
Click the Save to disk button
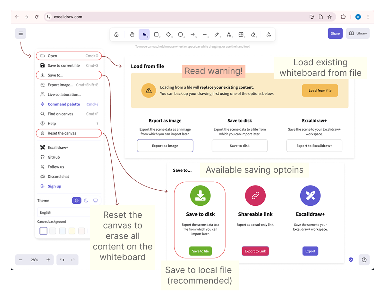pyautogui.click(x=240, y=146)
